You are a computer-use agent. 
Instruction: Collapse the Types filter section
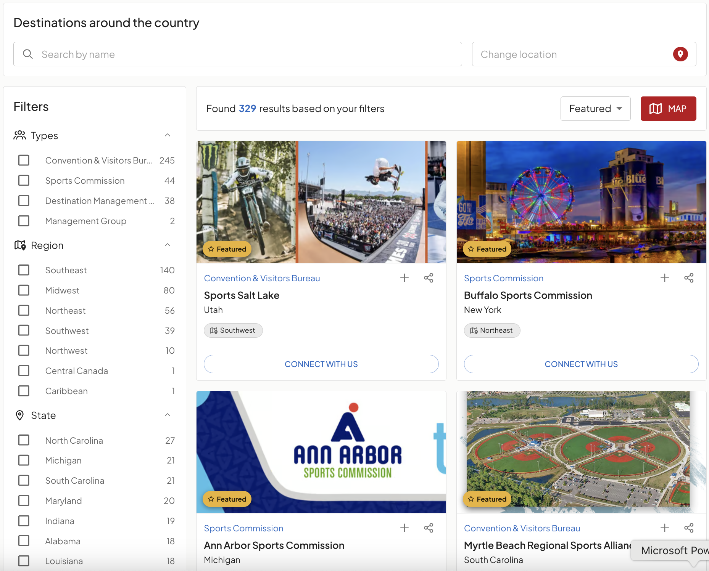click(168, 135)
